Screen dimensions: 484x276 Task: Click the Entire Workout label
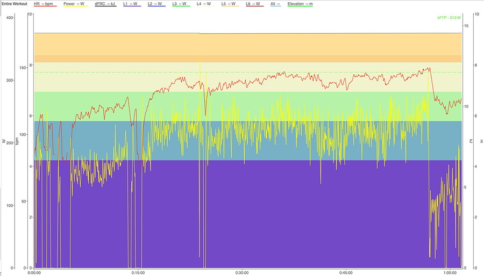[15, 4]
